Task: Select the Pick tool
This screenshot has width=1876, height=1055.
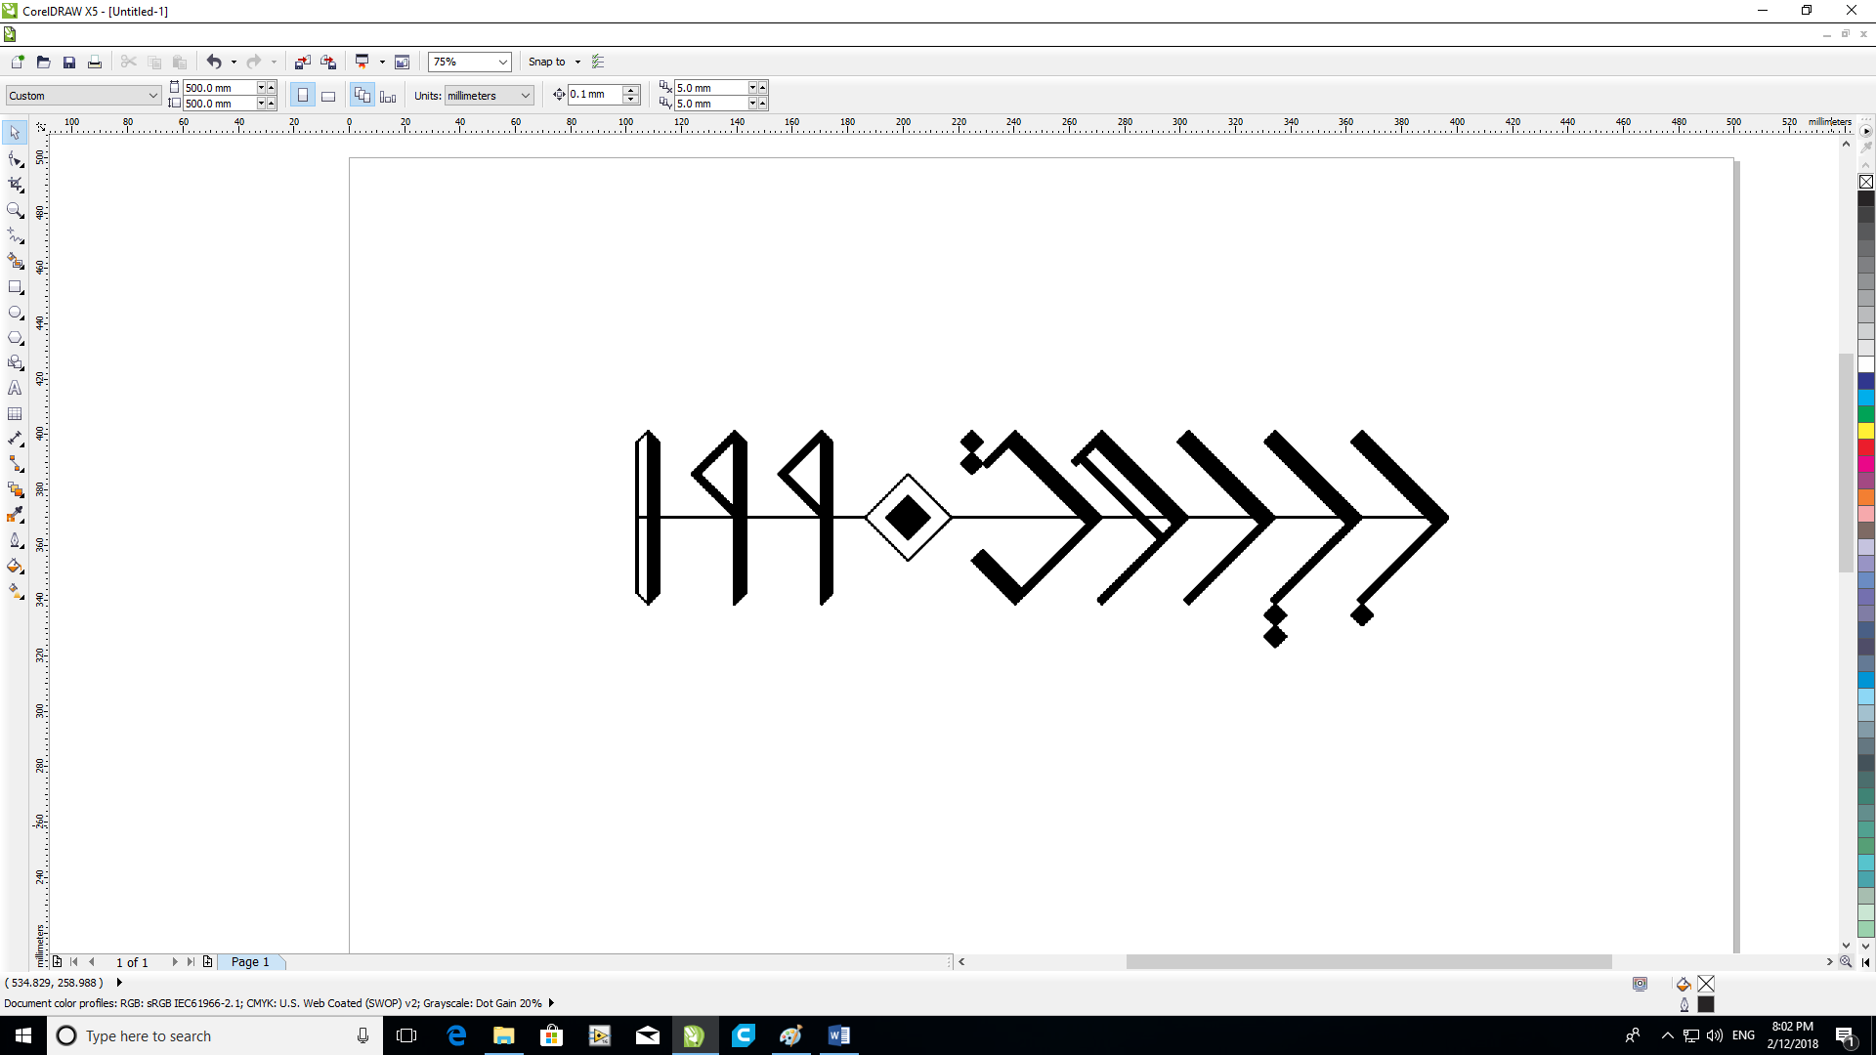Action: 15,132
